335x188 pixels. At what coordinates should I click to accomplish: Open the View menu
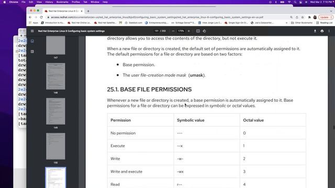pos(39,2)
